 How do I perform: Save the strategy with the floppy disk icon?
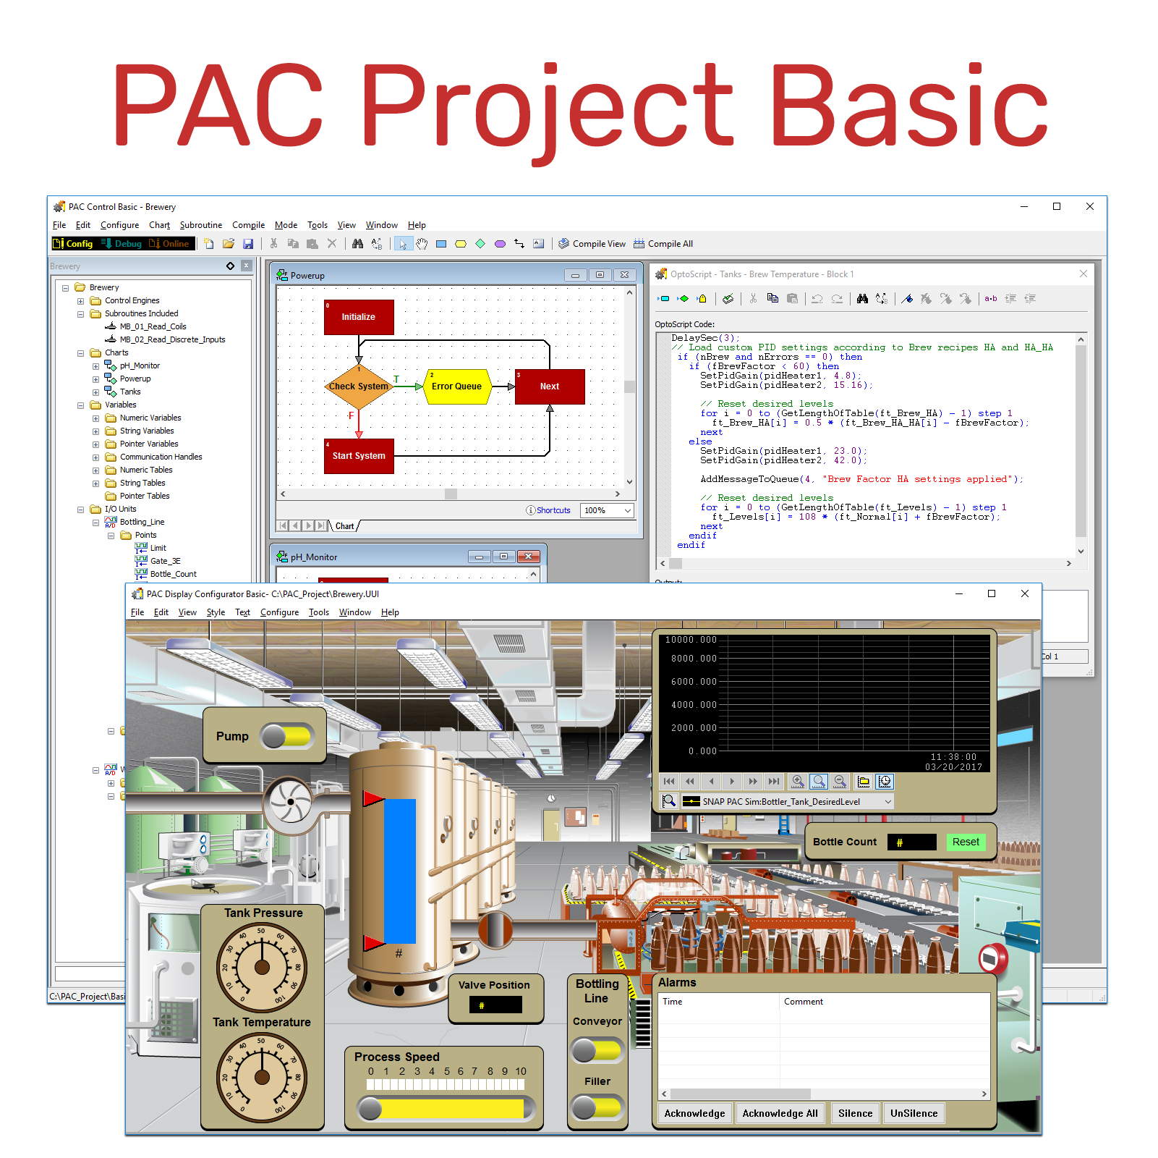tap(248, 244)
